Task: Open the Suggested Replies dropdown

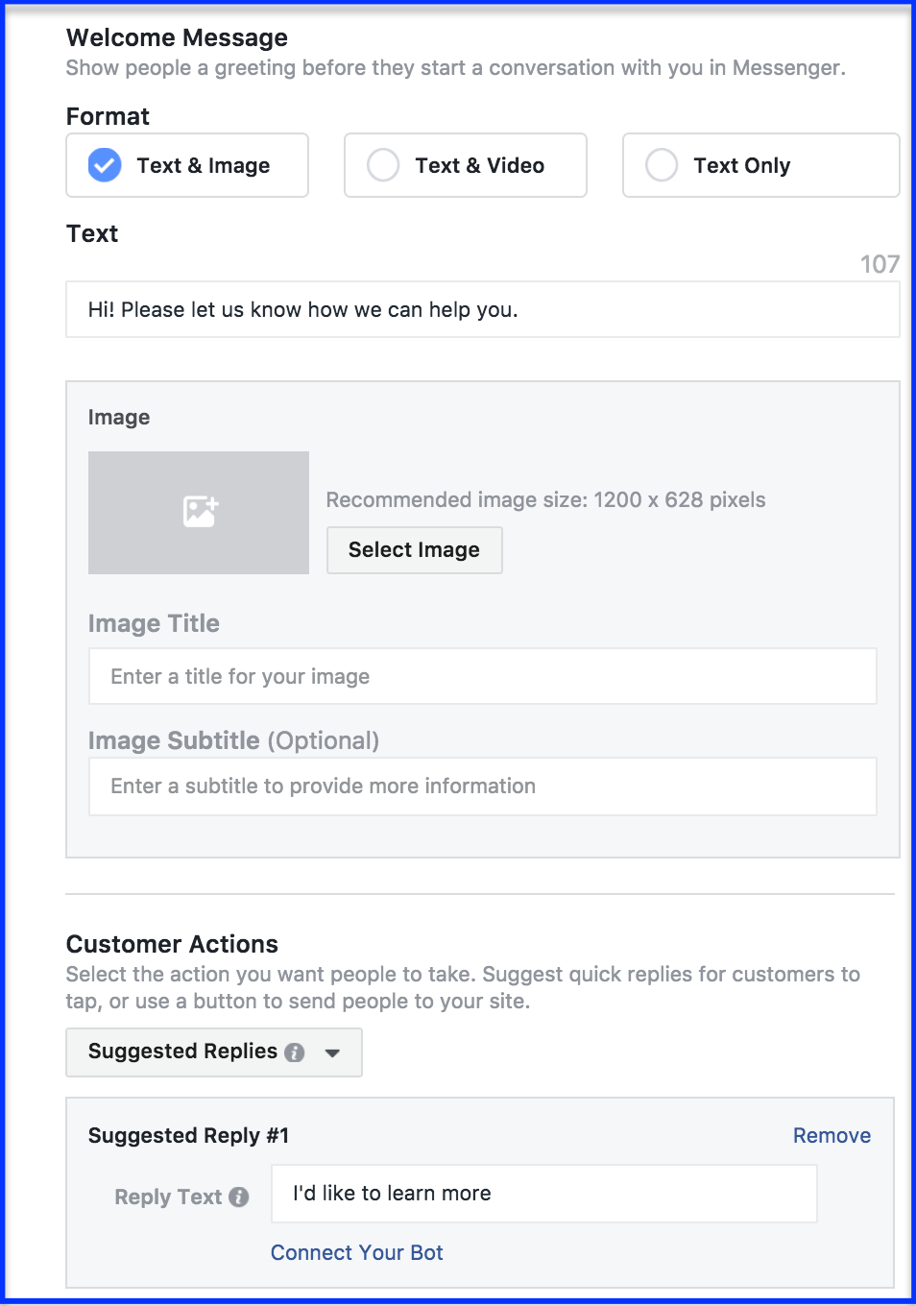Action: 214,1052
